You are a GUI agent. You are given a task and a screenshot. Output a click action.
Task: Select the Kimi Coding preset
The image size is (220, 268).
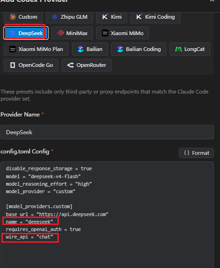[x=156, y=17]
